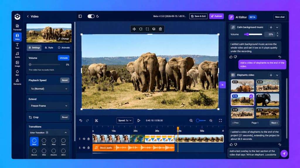Switch to the Style tab

49,48
